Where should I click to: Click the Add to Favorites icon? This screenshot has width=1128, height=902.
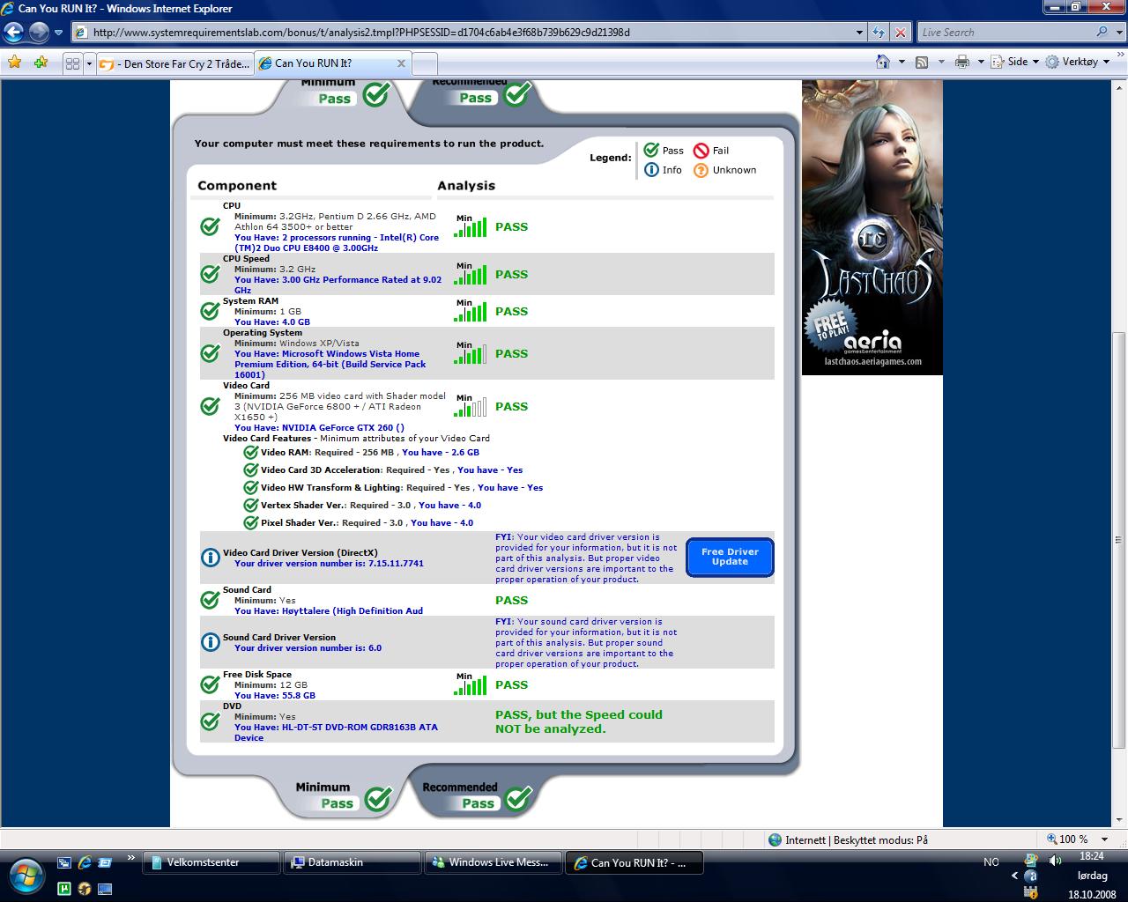click(x=41, y=63)
